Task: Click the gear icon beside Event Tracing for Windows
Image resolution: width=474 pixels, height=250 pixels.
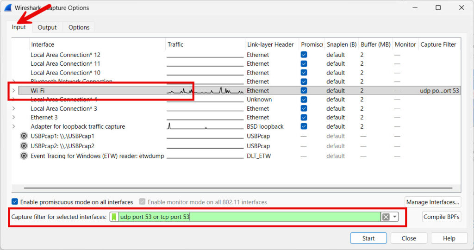Action: tap(24, 156)
